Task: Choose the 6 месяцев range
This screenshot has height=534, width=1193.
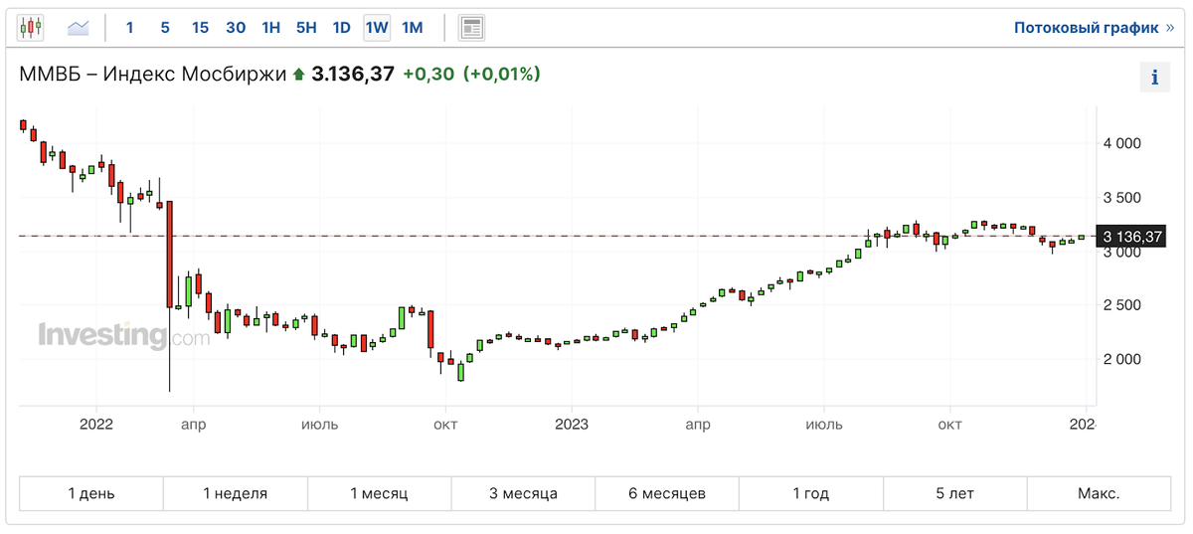Action: click(x=667, y=493)
